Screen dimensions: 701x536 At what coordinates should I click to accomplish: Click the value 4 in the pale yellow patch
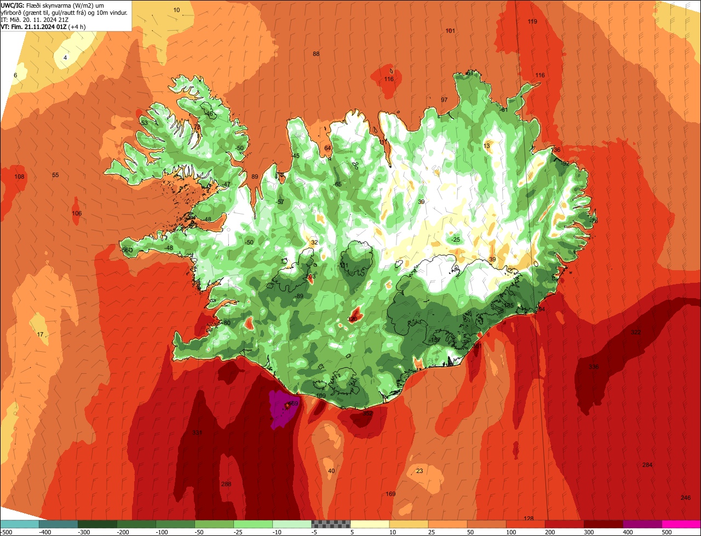point(65,58)
